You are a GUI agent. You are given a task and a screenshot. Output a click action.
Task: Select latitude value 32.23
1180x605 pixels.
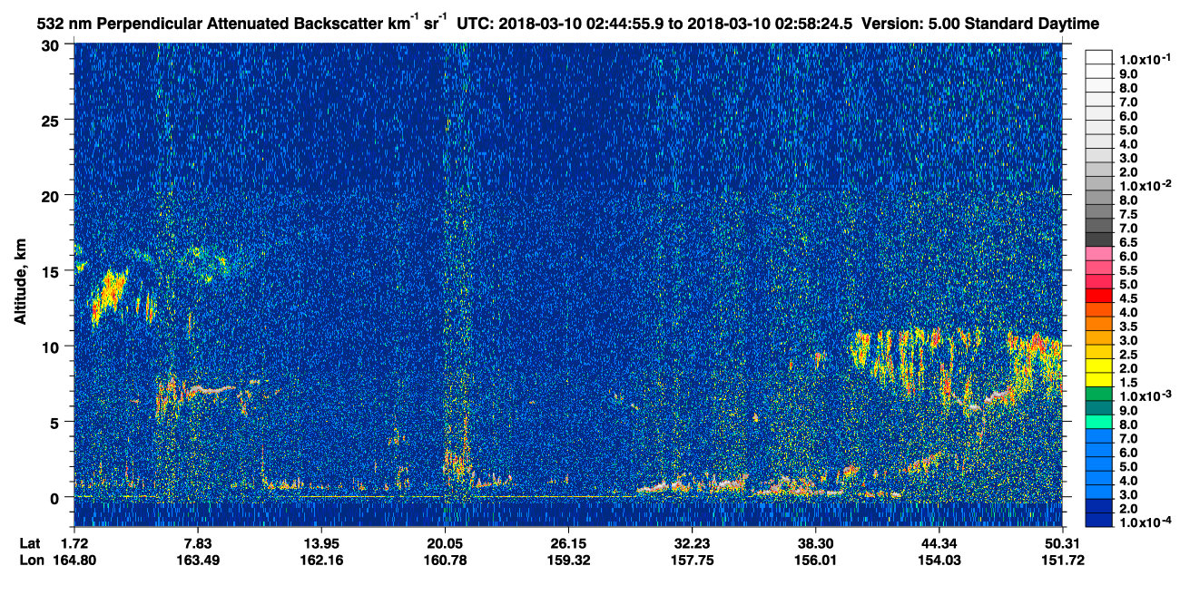pyautogui.click(x=693, y=542)
